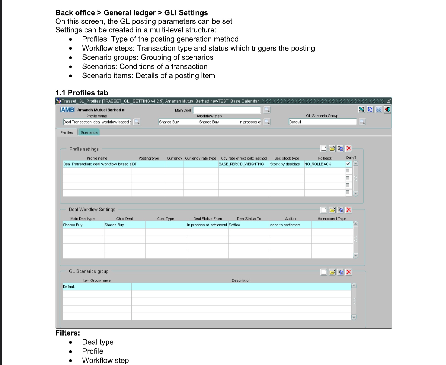This screenshot has width=446, height=365.
Task: Click open folder icon in GL Scenarios group
Action: (332, 272)
